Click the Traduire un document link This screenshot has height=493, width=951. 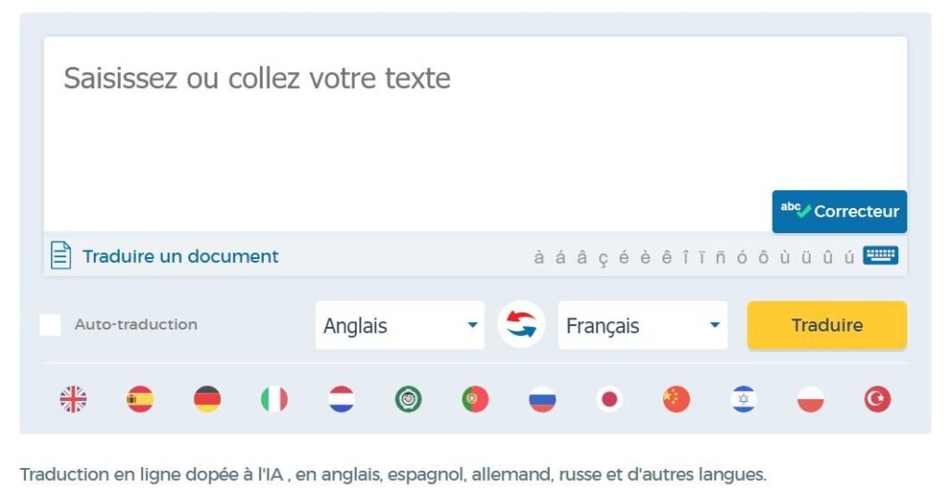180,256
